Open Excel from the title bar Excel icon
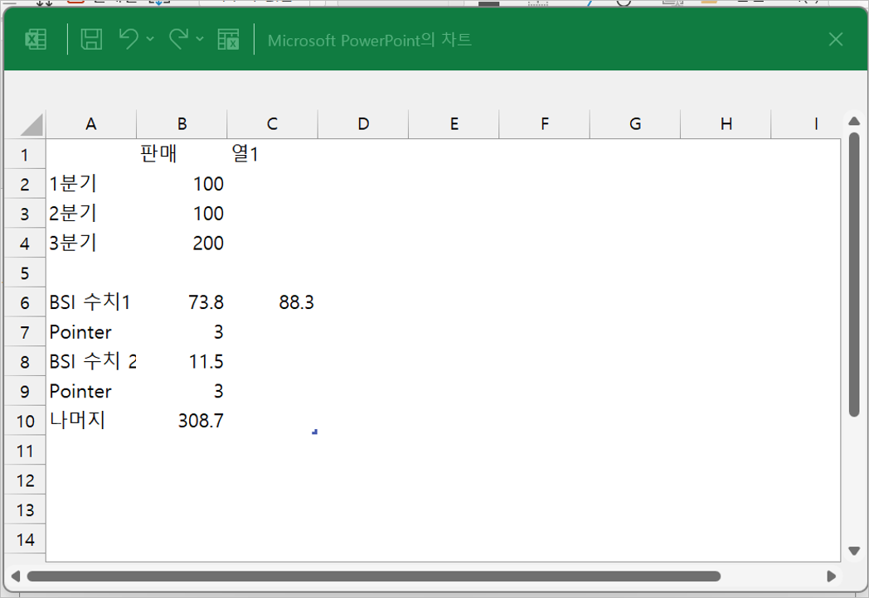 coord(35,39)
